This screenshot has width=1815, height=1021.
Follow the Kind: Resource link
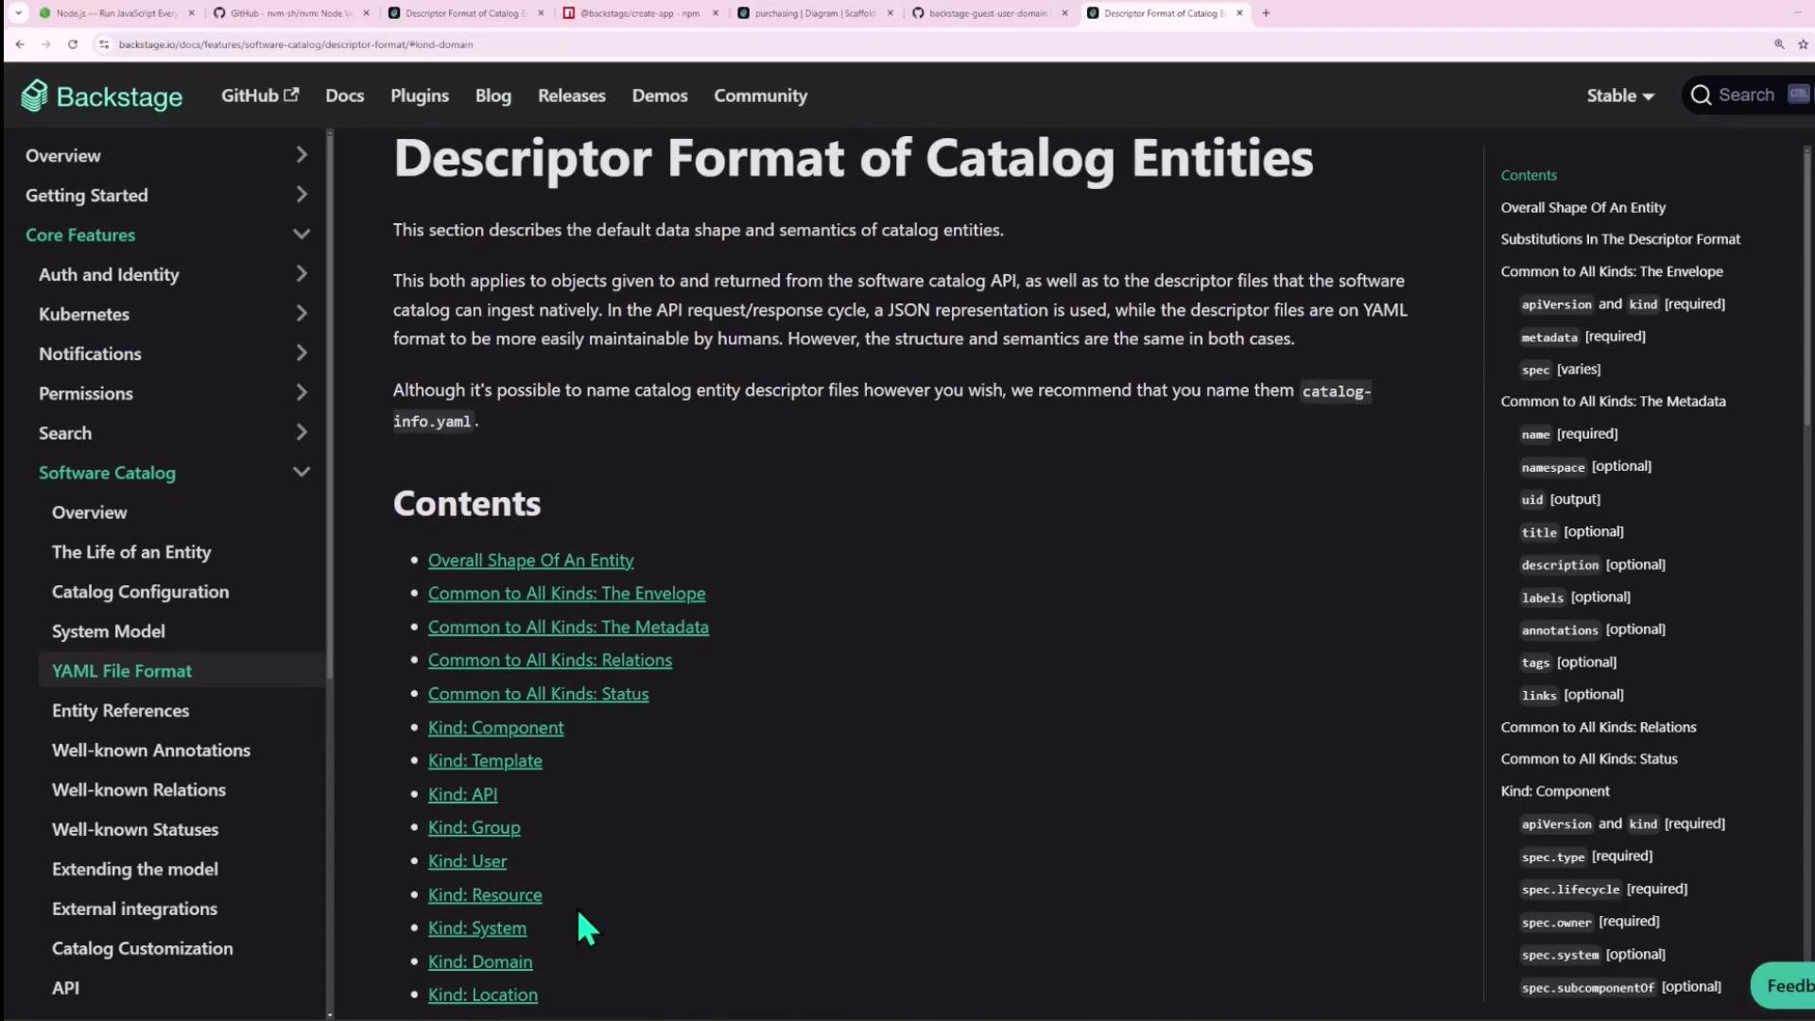pos(485,895)
